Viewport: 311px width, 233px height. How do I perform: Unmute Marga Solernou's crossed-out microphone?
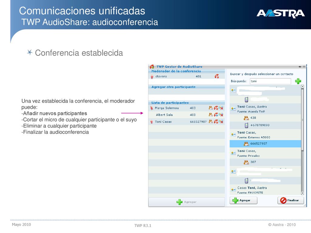coord(152,108)
